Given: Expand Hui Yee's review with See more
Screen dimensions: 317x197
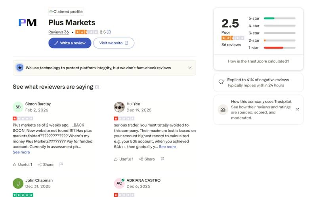Looking at the screenshot, I should point(167,147).
